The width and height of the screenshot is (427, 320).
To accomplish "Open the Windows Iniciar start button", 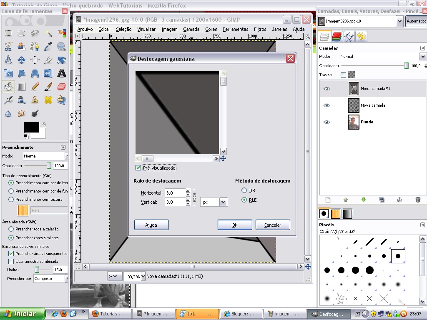I will 23,314.
